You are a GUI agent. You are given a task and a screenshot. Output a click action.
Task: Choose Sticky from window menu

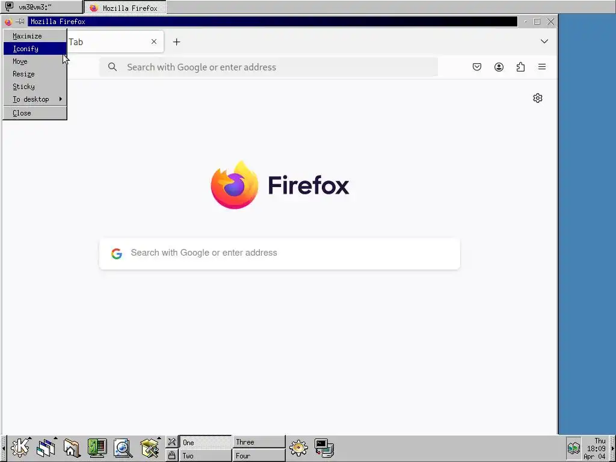(35, 87)
